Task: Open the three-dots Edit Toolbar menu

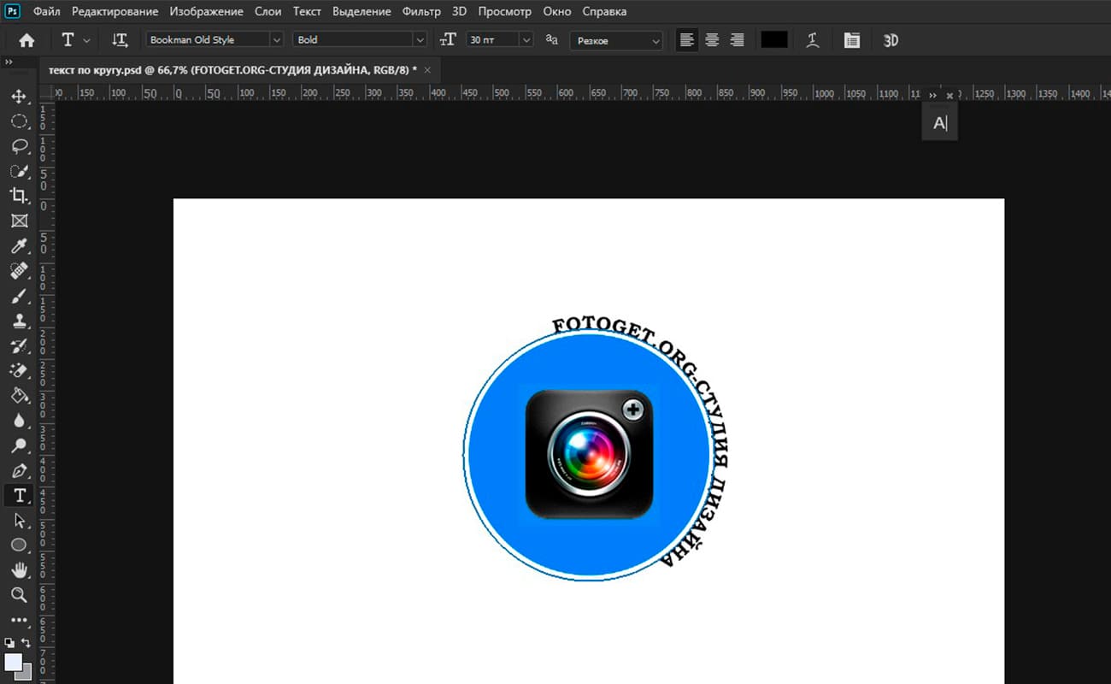Action: click(19, 620)
